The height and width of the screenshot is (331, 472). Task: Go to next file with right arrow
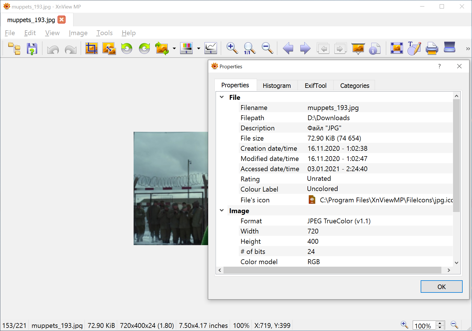click(x=305, y=48)
